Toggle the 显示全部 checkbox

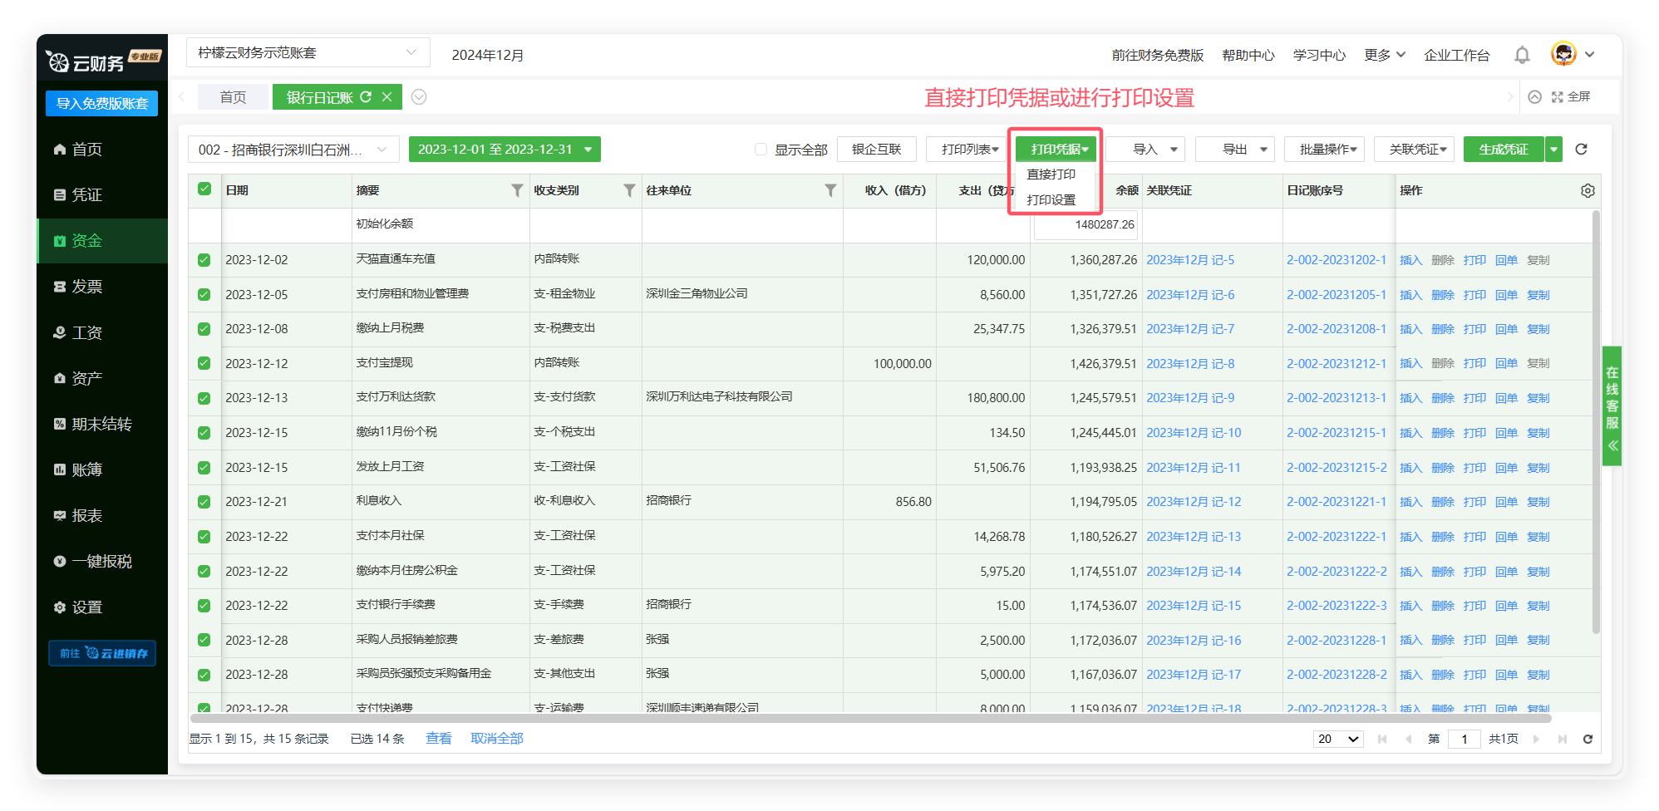(761, 150)
